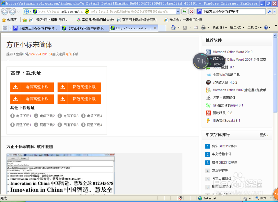Open the recent pages dropdown arrow
The height and width of the screenshot is (202, 278).
coord(18,12)
